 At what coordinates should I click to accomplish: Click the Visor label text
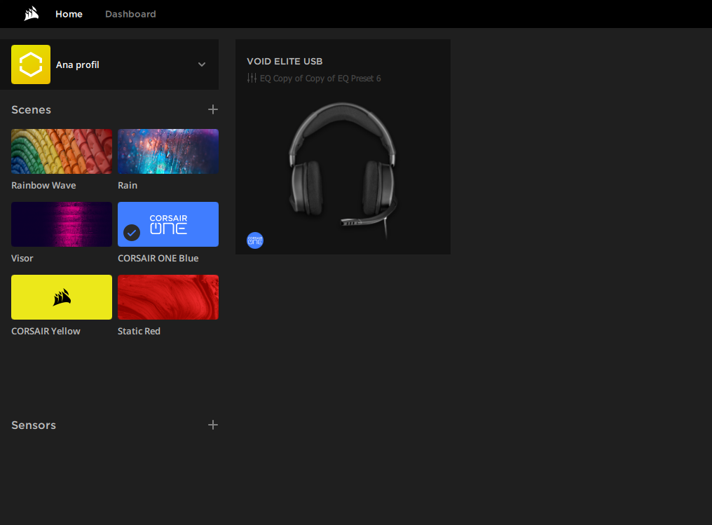22,258
